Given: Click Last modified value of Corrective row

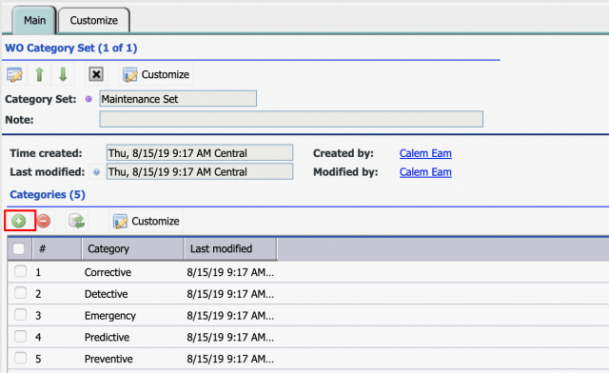Looking at the screenshot, I should pos(230,272).
